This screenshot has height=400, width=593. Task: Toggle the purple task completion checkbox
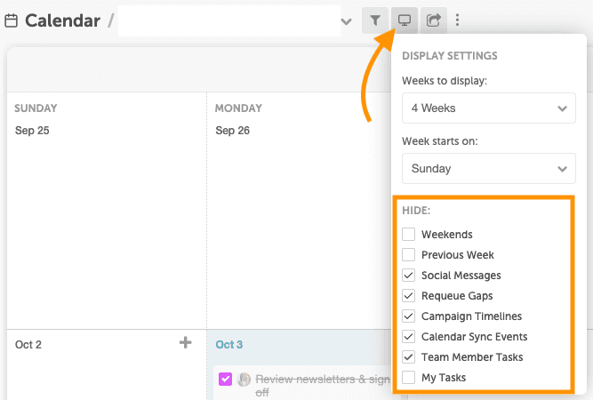click(225, 380)
